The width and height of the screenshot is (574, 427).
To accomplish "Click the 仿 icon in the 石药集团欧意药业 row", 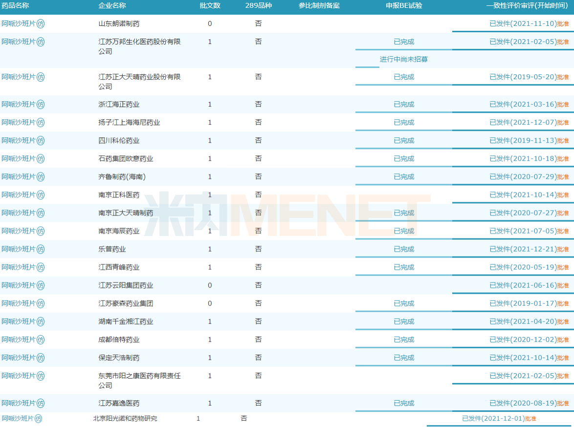I will pyautogui.click(x=41, y=158).
